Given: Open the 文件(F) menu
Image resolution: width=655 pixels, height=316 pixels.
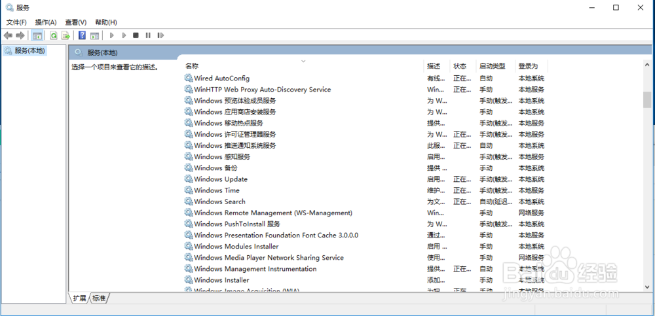Looking at the screenshot, I should (x=16, y=22).
